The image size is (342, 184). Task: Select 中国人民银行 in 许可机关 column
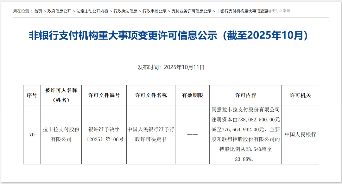coord(300,134)
